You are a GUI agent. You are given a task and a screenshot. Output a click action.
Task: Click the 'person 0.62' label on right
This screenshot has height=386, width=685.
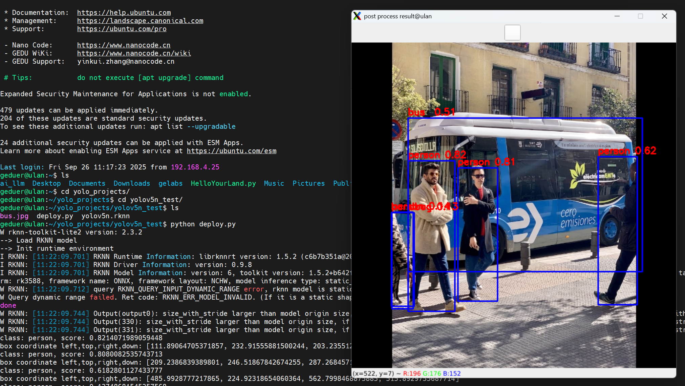coord(627,150)
